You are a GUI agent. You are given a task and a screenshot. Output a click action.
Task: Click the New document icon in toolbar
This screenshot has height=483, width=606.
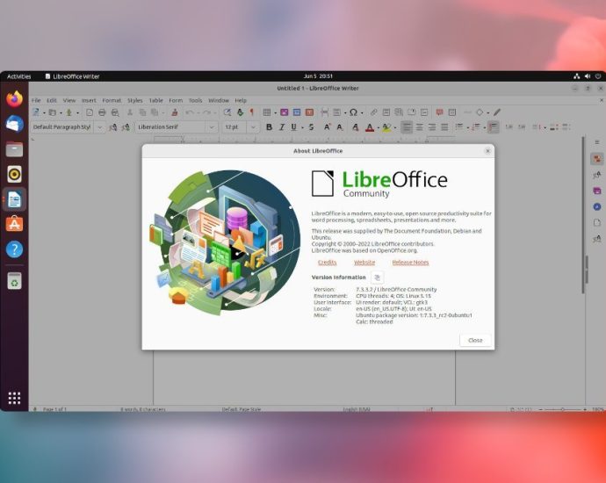[x=36, y=112]
